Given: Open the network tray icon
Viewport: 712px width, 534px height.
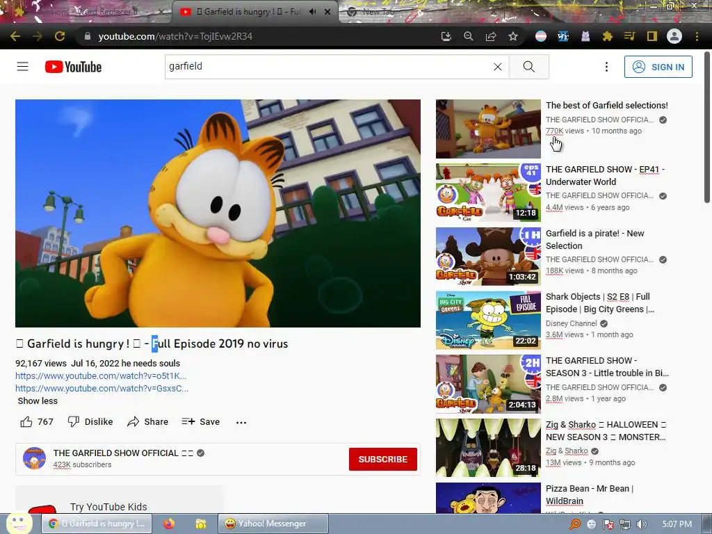Looking at the screenshot, I should 625,524.
